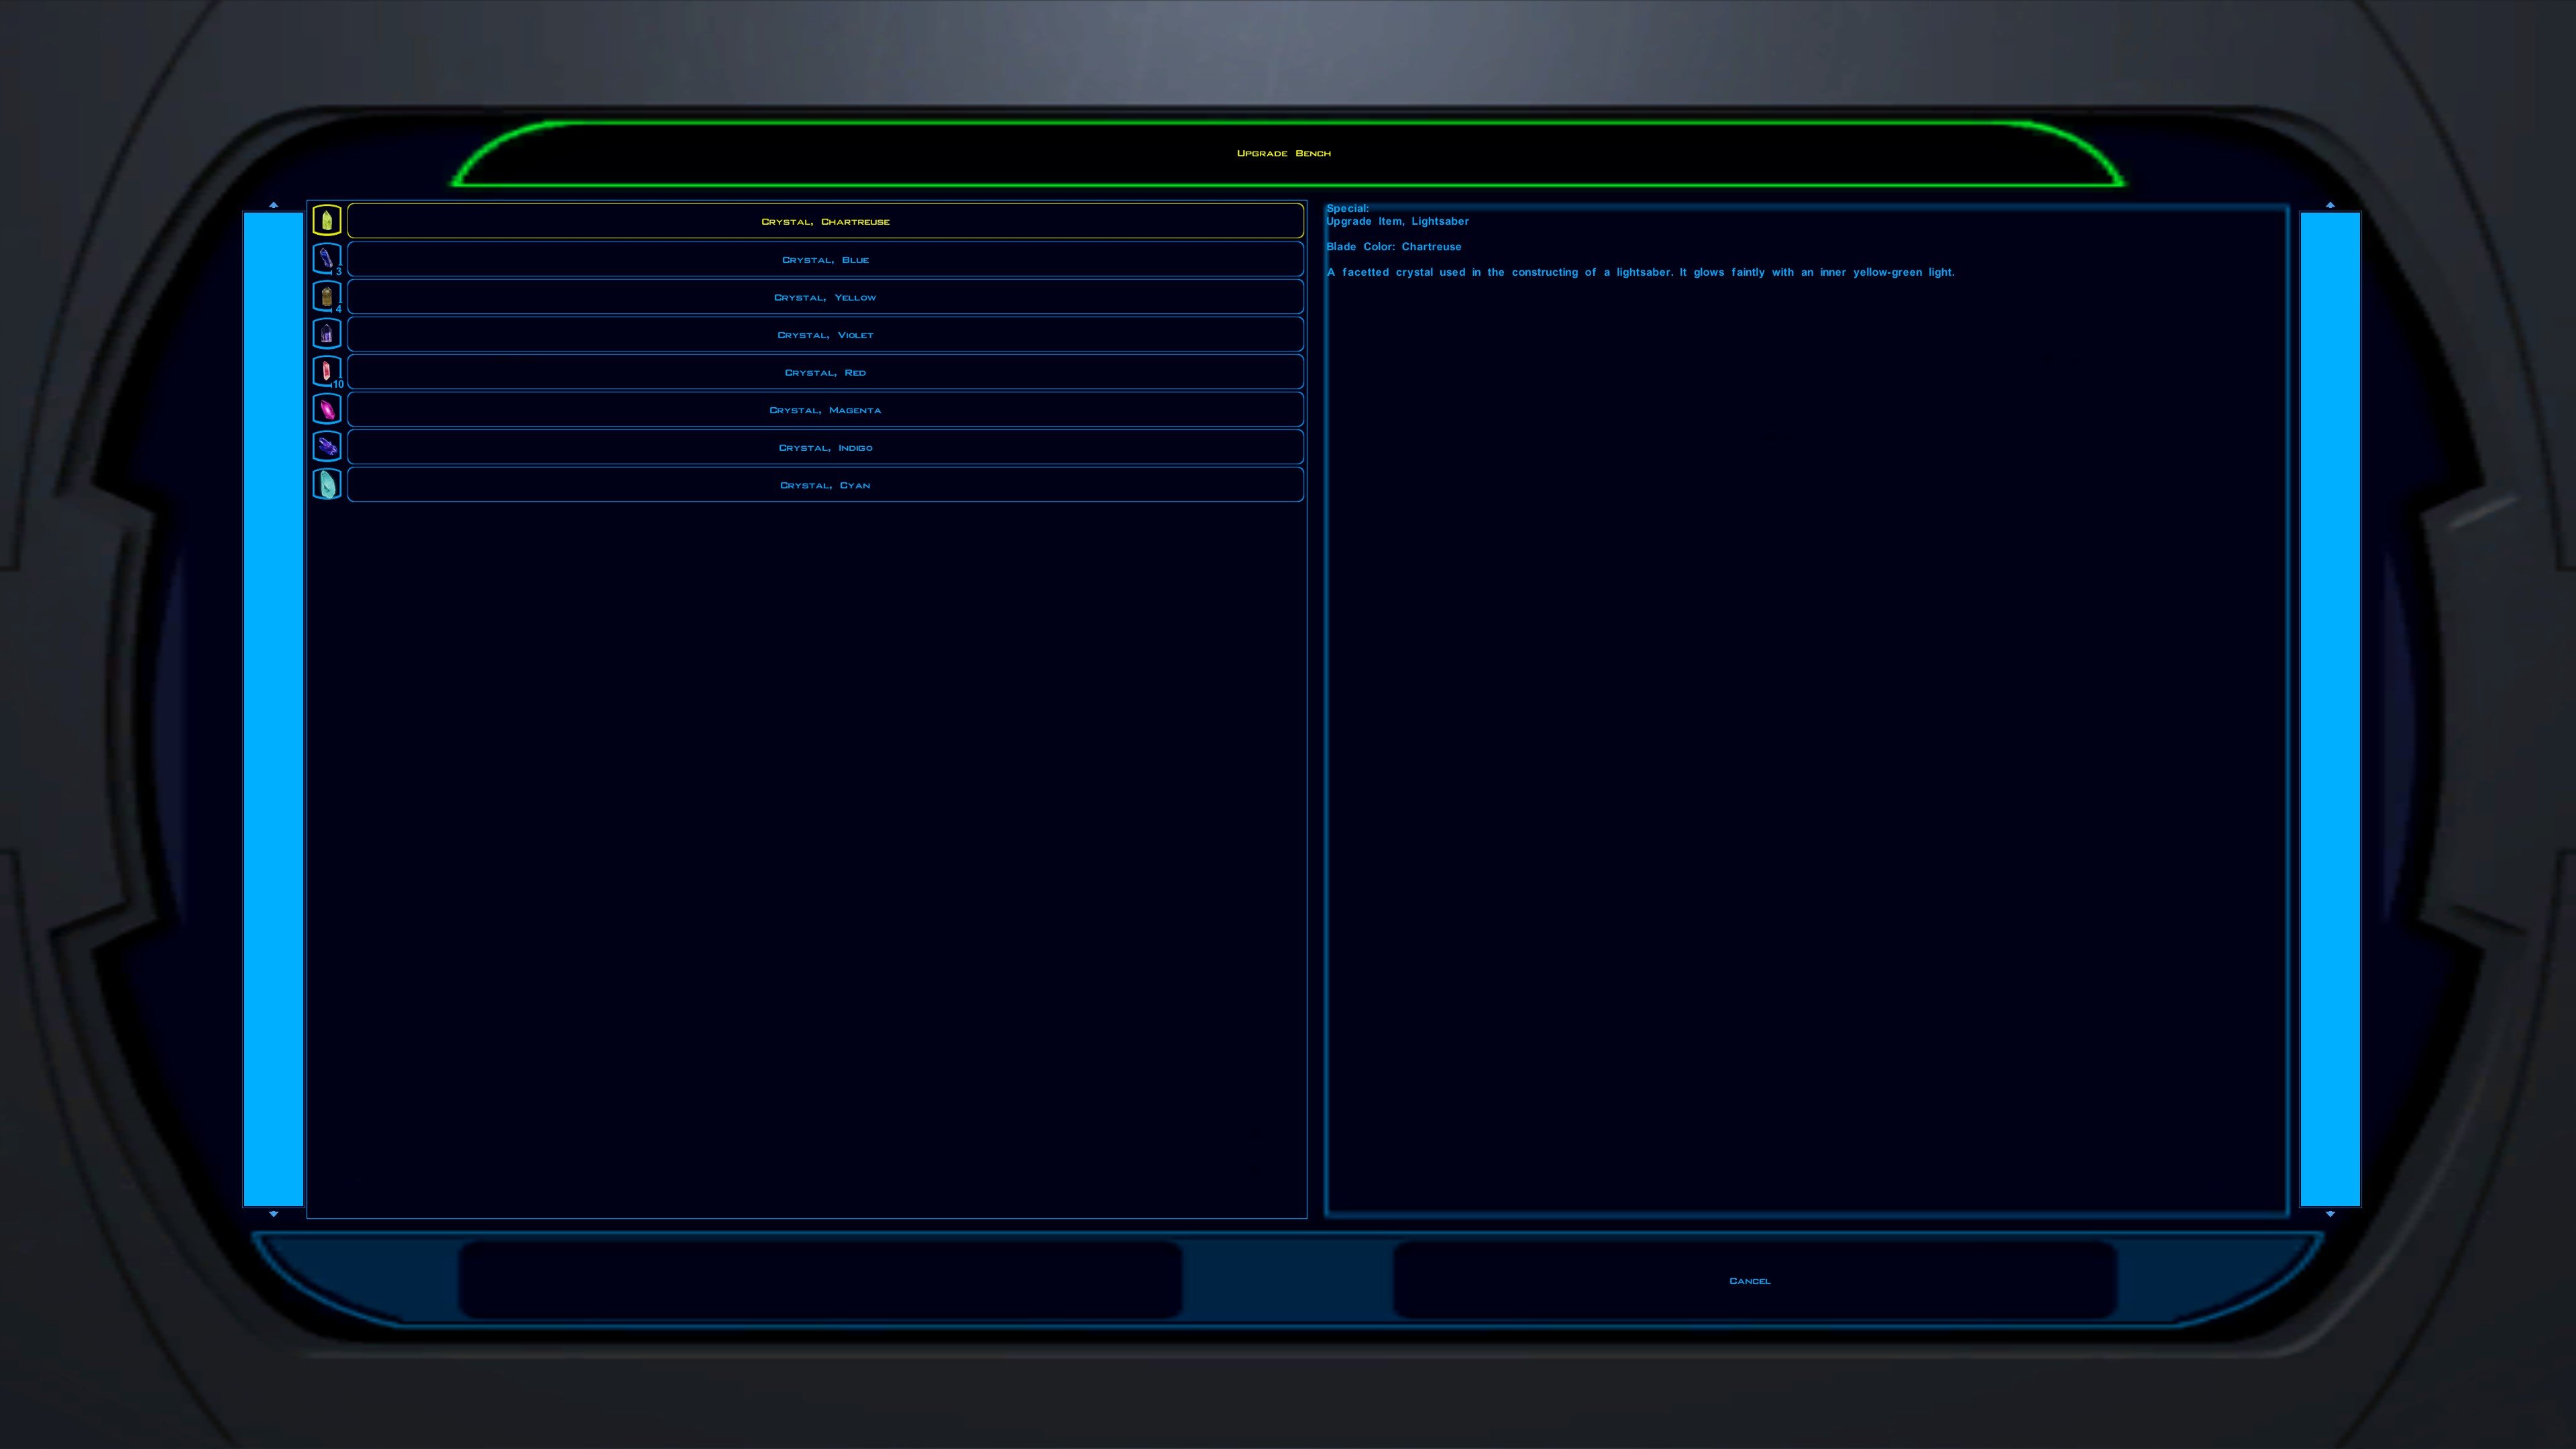
Task: Click the description panel scroll-down arrow
Action: (x=2330, y=1214)
